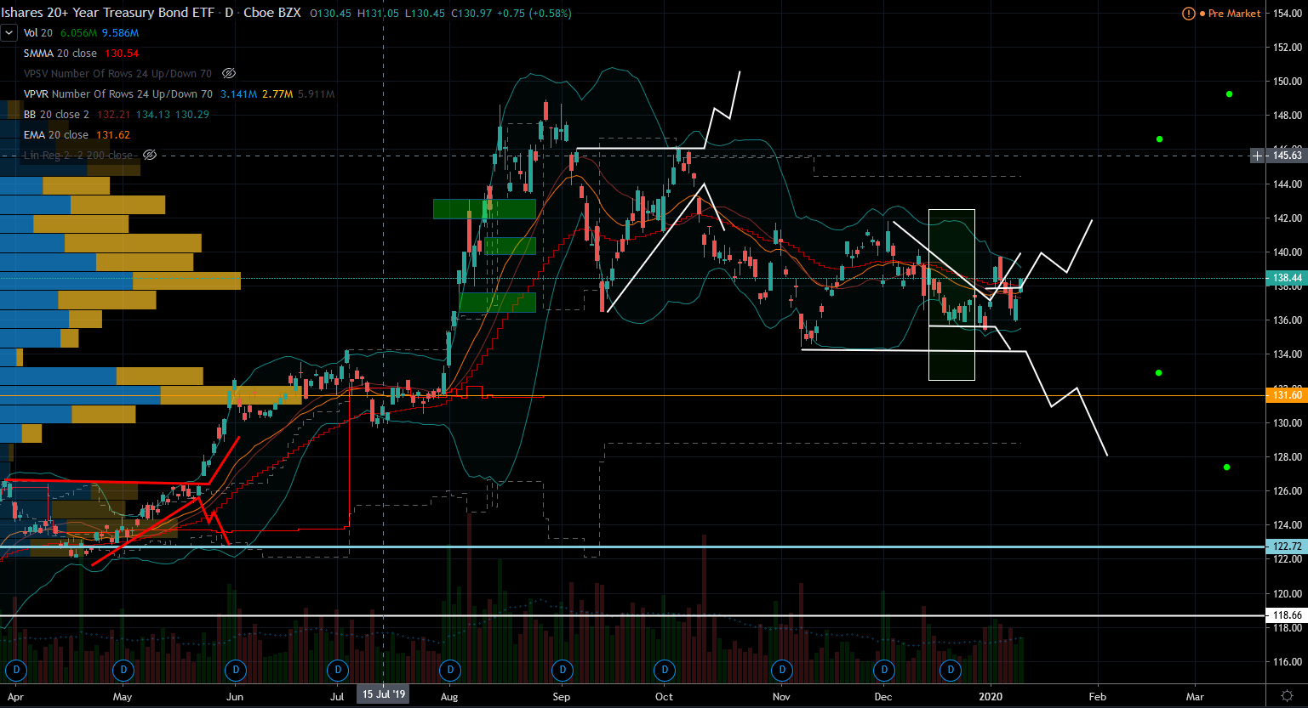Image resolution: width=1308 pixels, height=708 pixels.
Task: Click the SMMA value 130.54
Action: pyautogui.click(x=122, y=54)
